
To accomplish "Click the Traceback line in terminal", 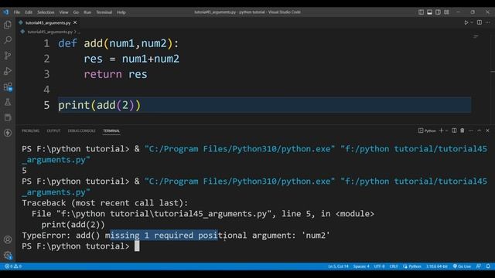I will (105, 203).
